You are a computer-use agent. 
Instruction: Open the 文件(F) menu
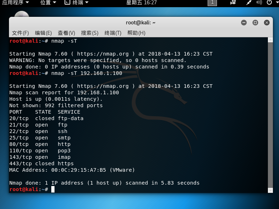tap(20, 33)
